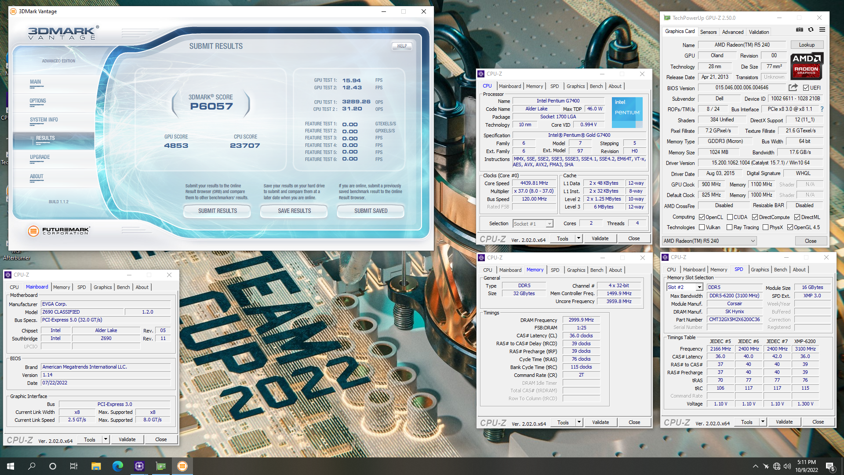
Task: Click the GPU-Z screenshot camera icon
Action: tap(800, 29)
